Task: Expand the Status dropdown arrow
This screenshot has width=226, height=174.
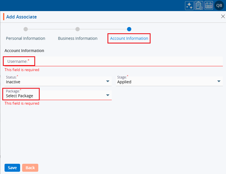Action: click(108, 82)
